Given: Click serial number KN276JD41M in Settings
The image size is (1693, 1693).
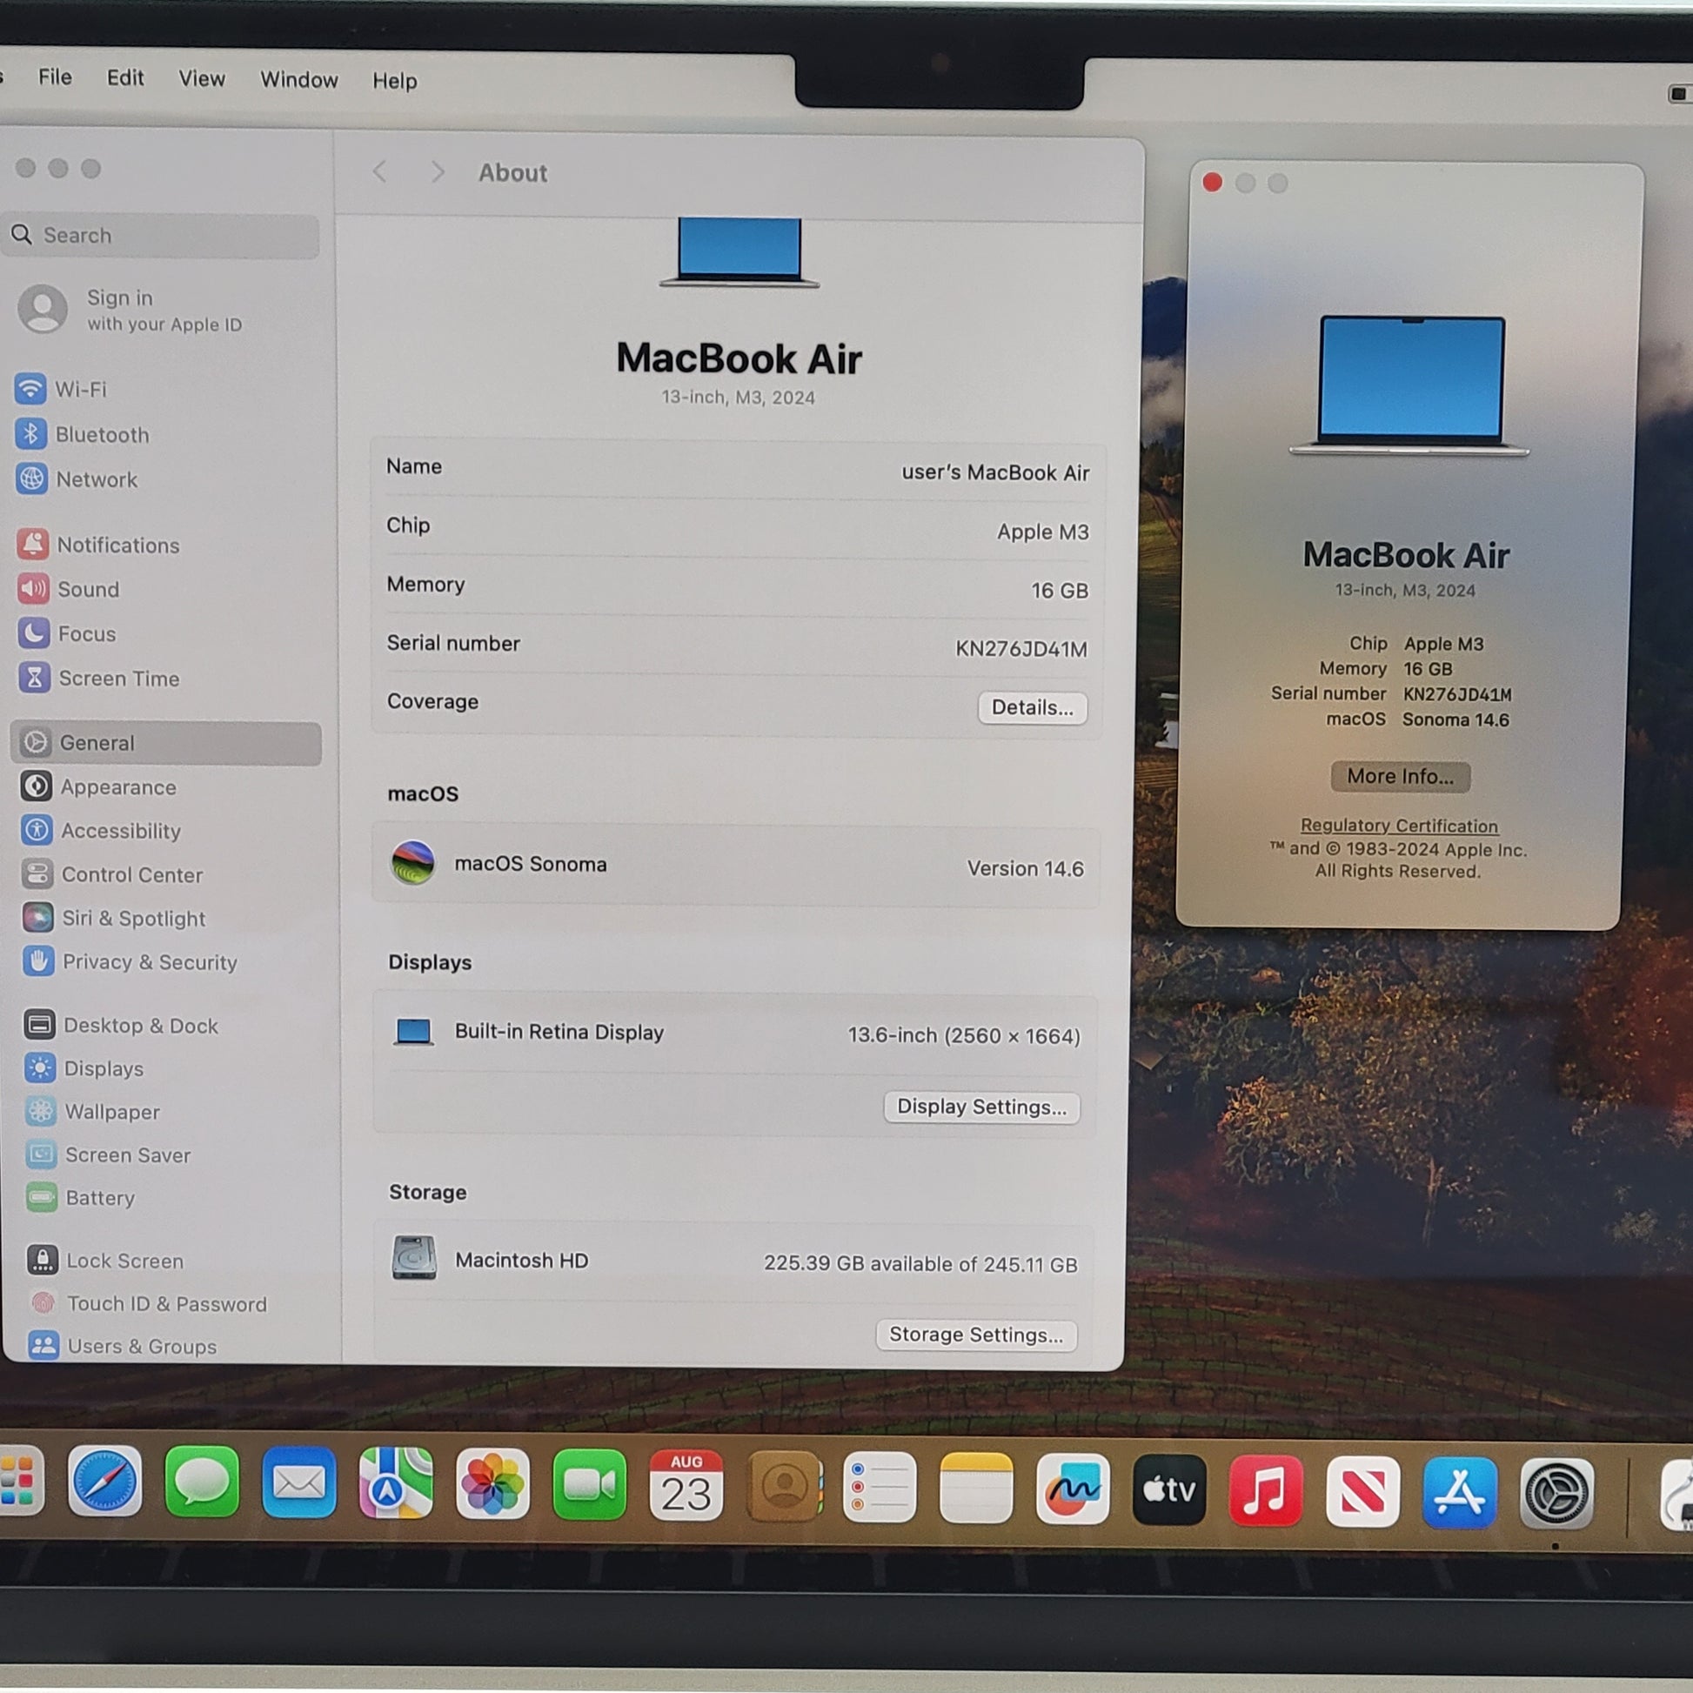Looking at the screenshot, I should click(x=1020, y=648).
